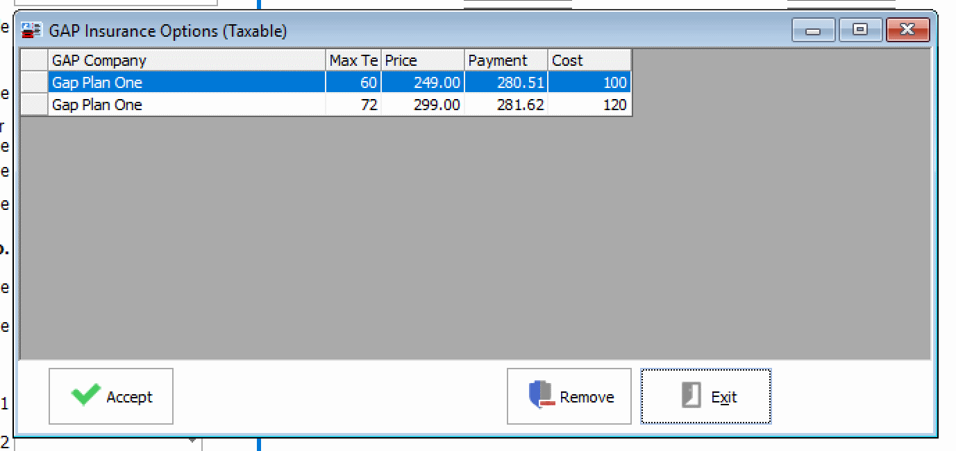Close the GAP Insurance Options dialog
956x451 pixels.
[x=907, y=30]
